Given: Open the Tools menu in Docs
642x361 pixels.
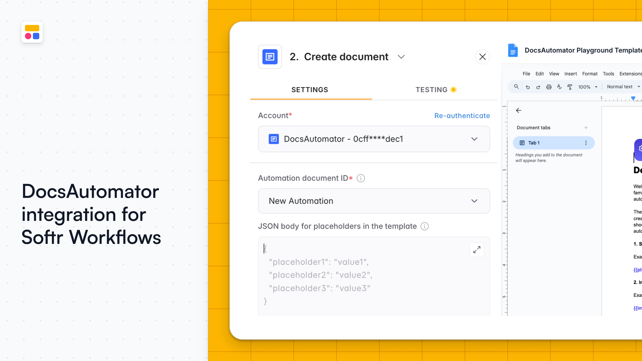Looking at the screenshot, I should pyautogui.click(x=608, y=74).
